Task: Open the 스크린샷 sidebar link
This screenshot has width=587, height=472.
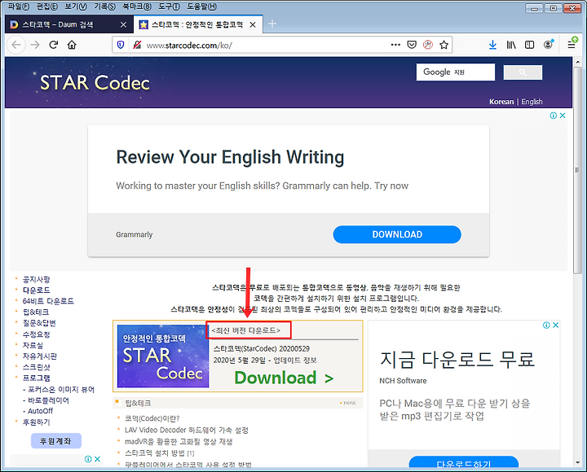Action: [37, 367]
